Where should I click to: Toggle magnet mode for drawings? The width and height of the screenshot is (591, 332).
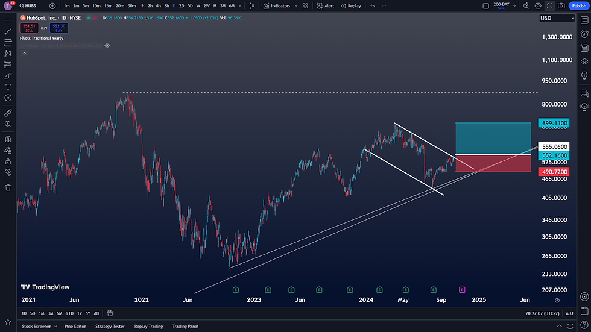pos(8,139)
